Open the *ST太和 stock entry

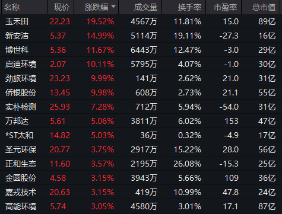point(19,135)
